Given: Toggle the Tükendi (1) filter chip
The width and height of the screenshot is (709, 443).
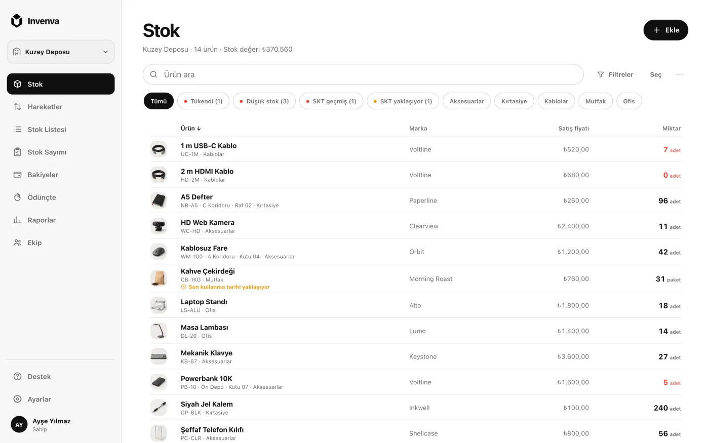Looking at the screenshot, I should (x=203, y=101).
